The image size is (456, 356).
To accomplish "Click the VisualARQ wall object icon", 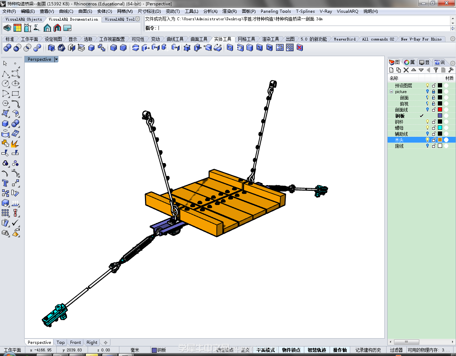I will [7, 28].
